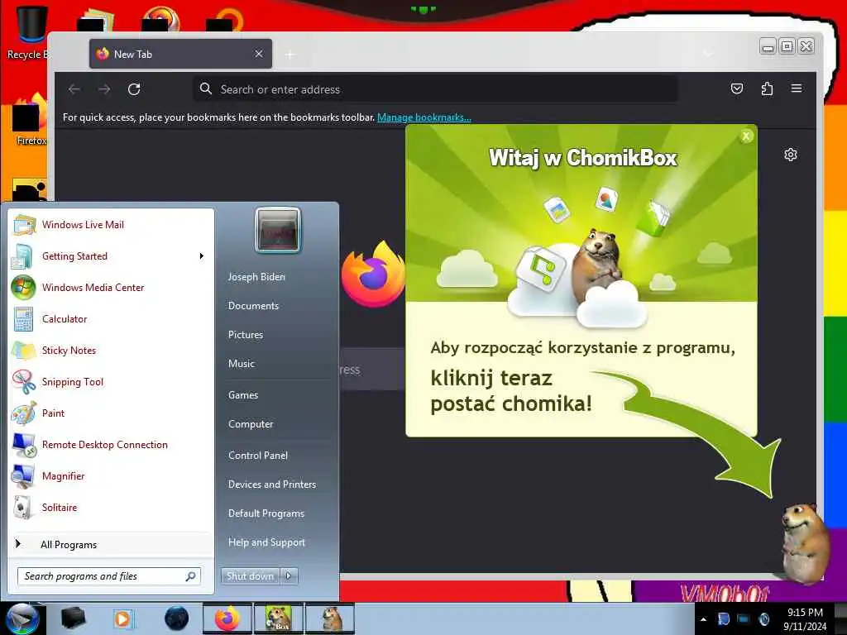The height and width of the screenshot is (635, 847).
Task: Click the network tray icon
Action: pyautogui.click(x=744, y=618)
